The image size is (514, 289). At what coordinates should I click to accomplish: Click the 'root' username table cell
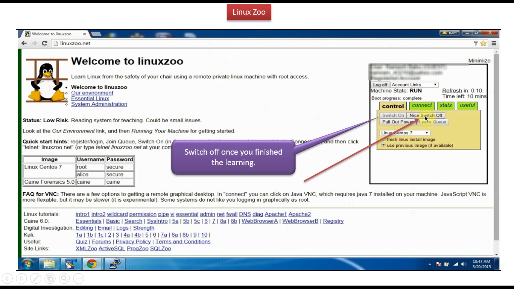pos(90,167)
